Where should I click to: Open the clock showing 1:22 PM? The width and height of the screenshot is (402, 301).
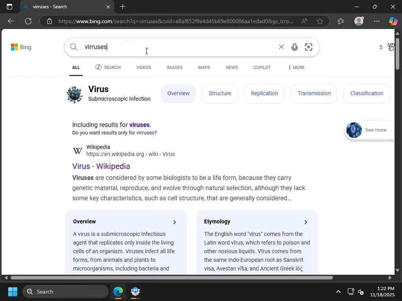tap(382, 292)
